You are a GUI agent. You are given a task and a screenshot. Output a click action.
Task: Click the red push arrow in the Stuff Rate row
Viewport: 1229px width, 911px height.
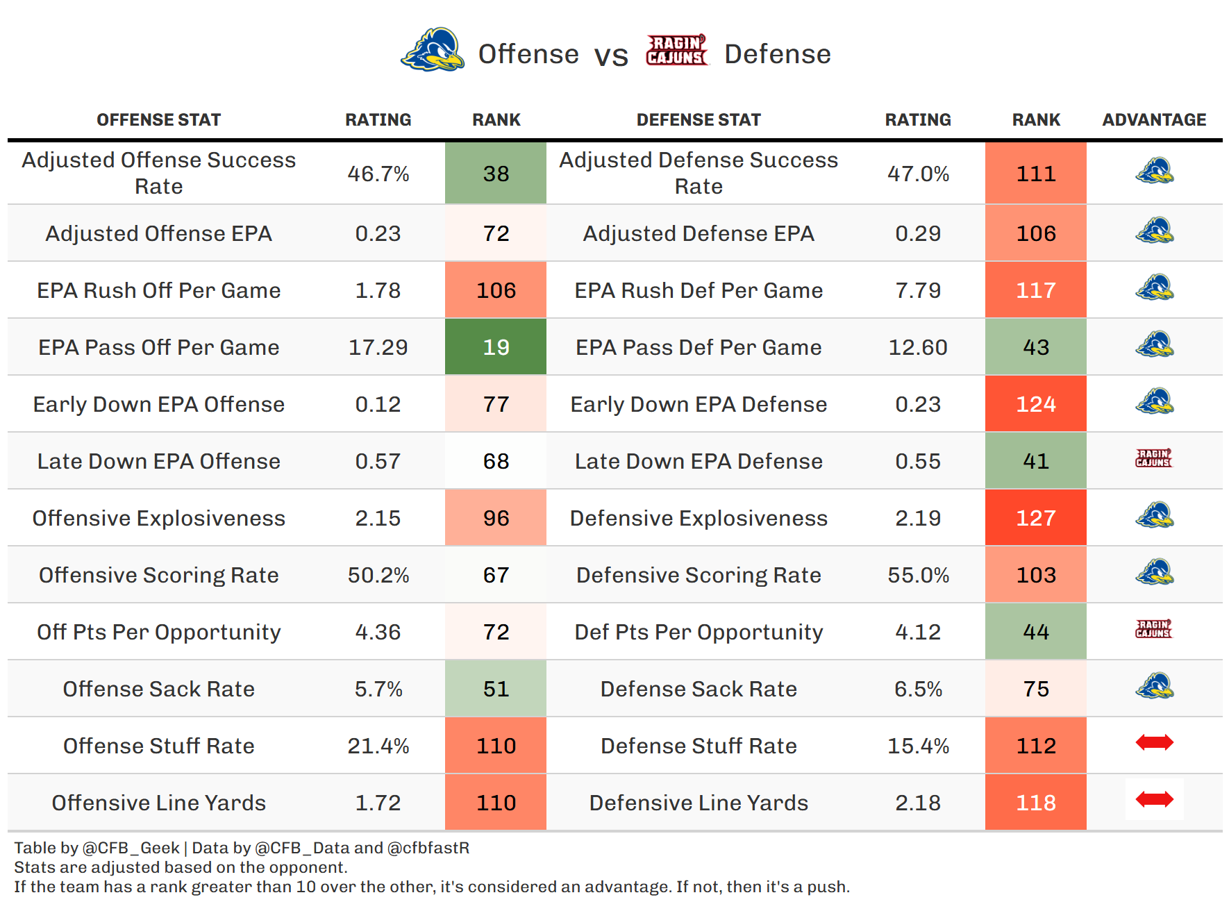pos(1154,743)
